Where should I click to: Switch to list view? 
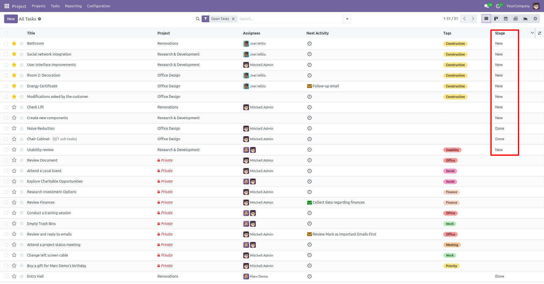pos(486,19)
